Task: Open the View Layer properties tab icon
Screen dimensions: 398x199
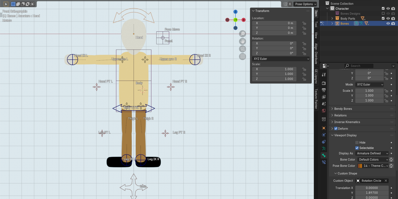Action: pos(324,97)
